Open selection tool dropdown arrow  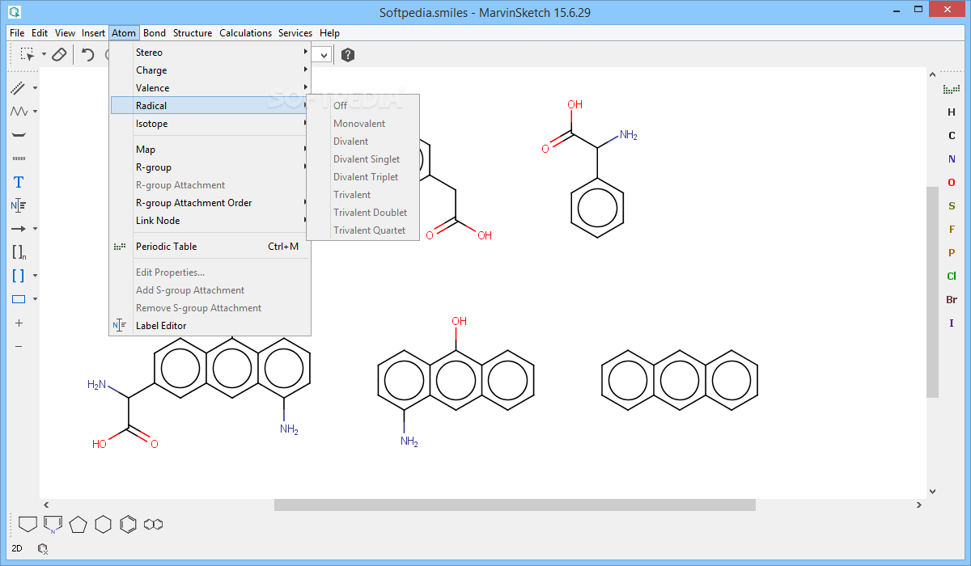(x=44, y=55)
